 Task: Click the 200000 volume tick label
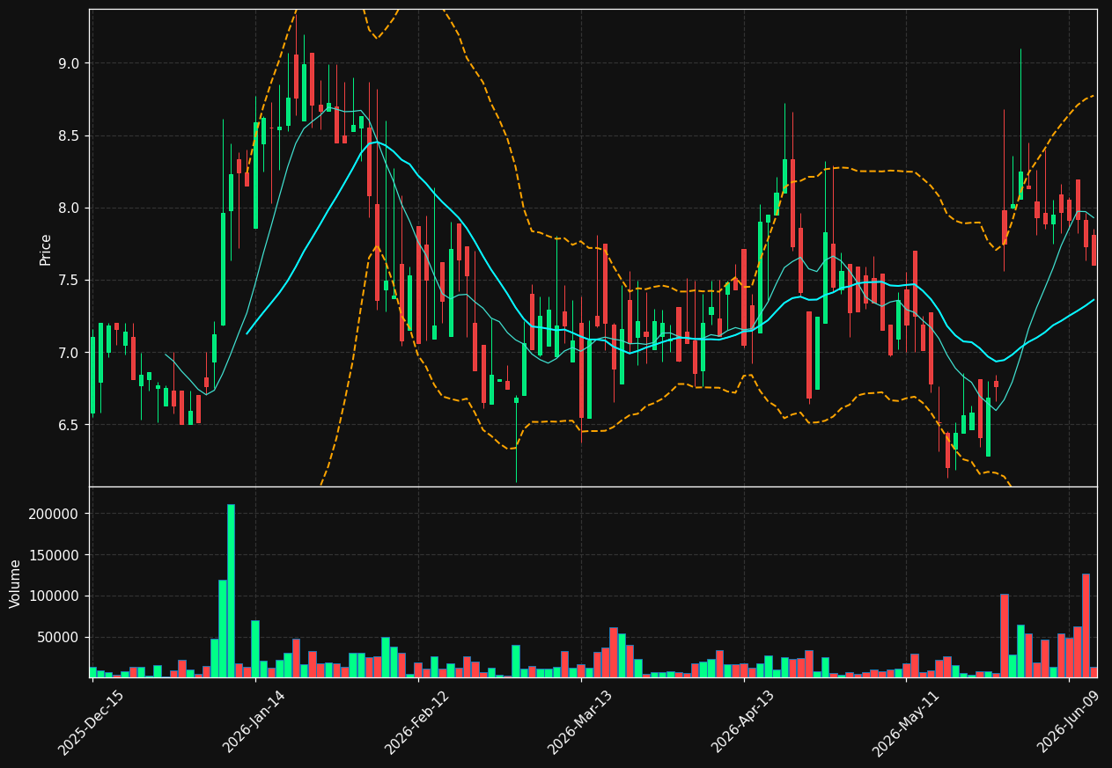click(54, 514)
